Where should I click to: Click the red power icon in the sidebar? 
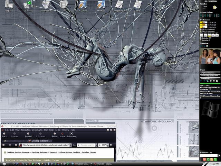[204, 159]
